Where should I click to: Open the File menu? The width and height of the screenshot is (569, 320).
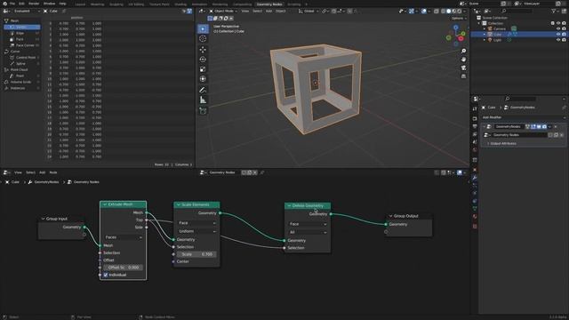point(12,4)
